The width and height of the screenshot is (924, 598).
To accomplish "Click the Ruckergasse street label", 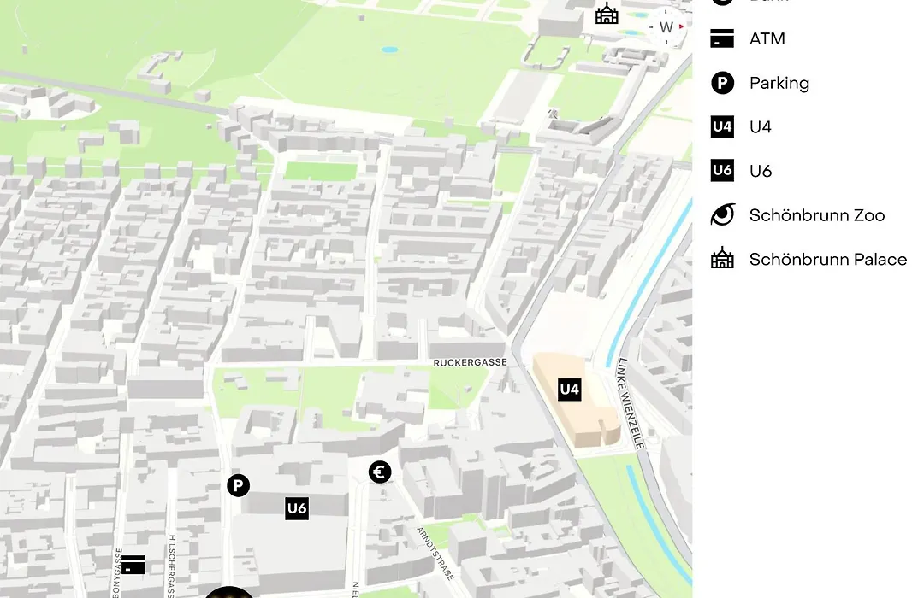I will [x=471, y=362].
